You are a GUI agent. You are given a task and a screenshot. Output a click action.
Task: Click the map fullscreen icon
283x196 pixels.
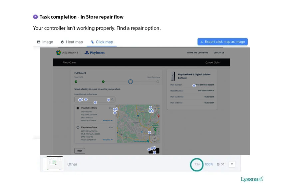pos(155,109)
